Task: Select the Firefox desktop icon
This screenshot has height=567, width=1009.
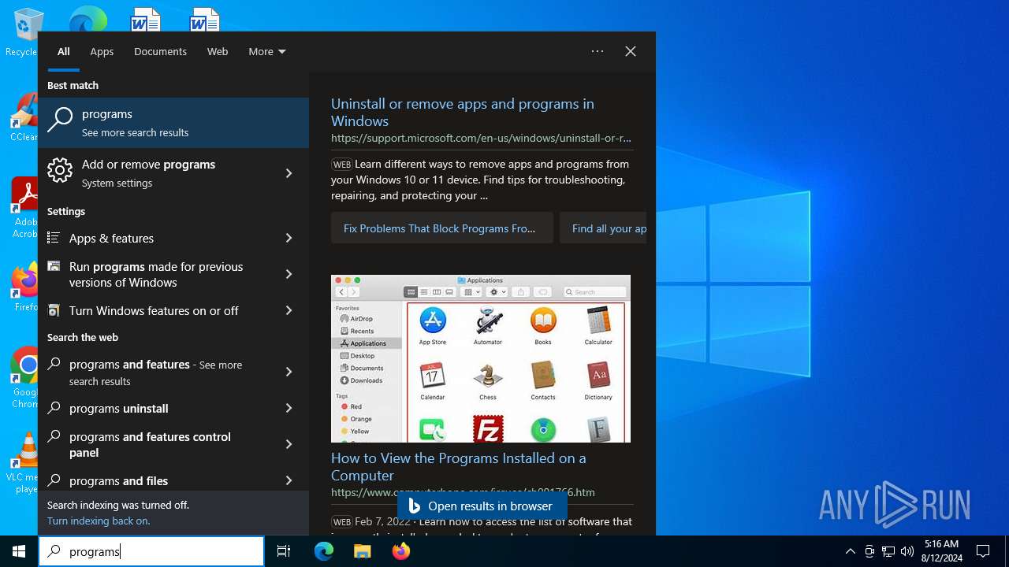Action: (x=25, y=287)
